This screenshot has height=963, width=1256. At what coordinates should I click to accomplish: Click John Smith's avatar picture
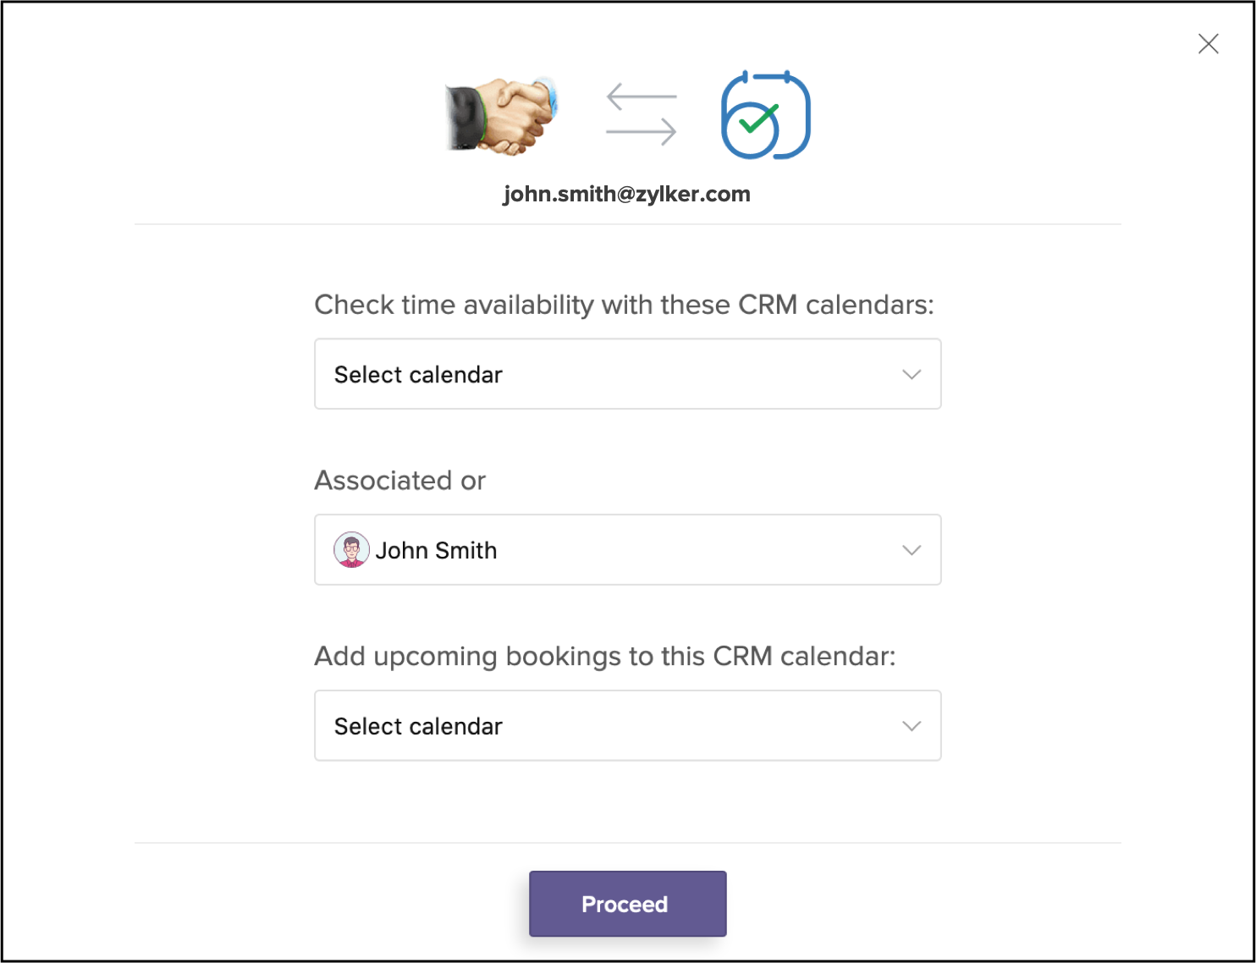pos(351,550)
